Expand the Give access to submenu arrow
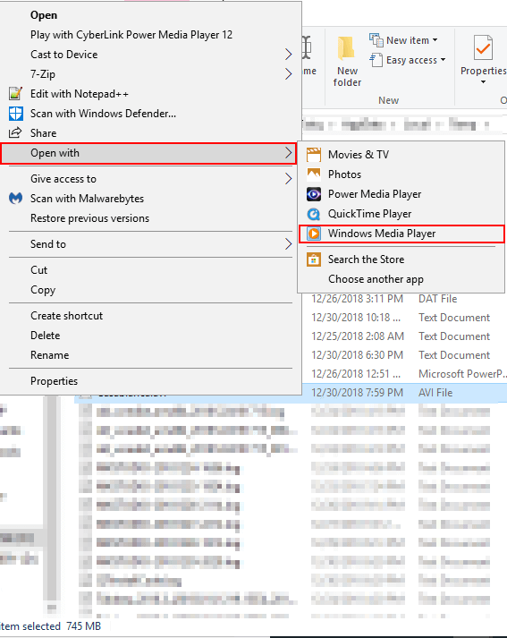 pyautogui.click(x=288, y=179)
